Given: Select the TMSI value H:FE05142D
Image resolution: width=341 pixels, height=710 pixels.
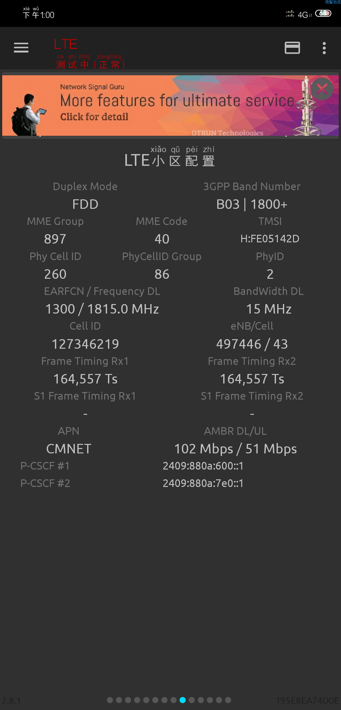Looking at the screenshot, I should [270, 239].
